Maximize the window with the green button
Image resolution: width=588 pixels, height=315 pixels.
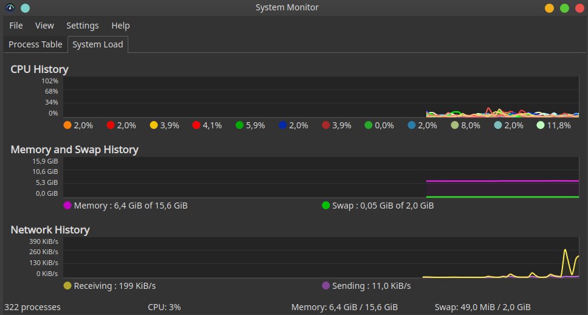point(564,9)
